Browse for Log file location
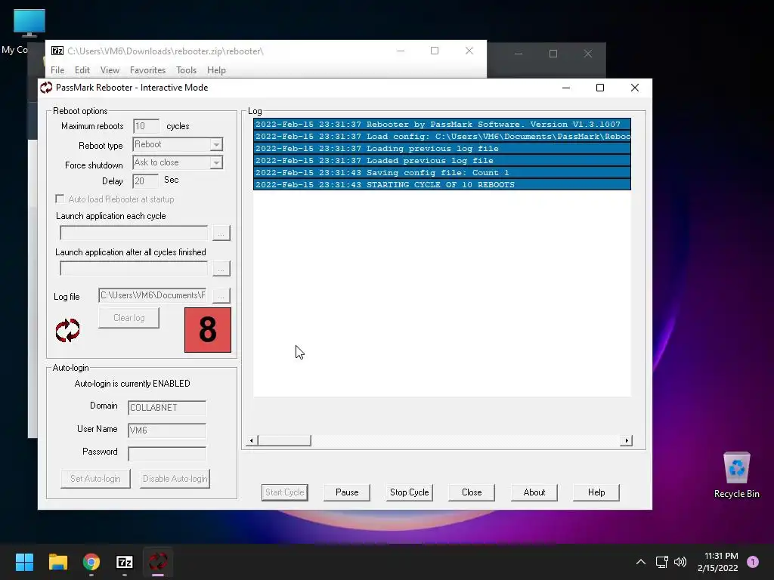This screenshot has height=580, width=774. pos(221,295)
